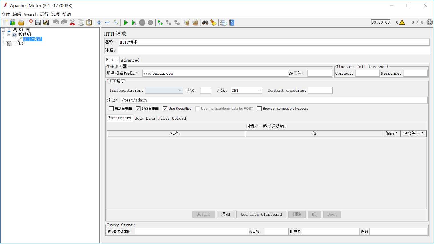Click the yellow warning triangle error counter
The width and height of the screenshot is (434, 244).
402,22
